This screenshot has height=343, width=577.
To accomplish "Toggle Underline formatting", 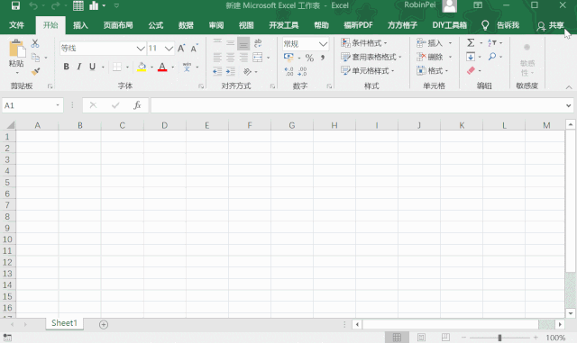I will coord(92,67).
